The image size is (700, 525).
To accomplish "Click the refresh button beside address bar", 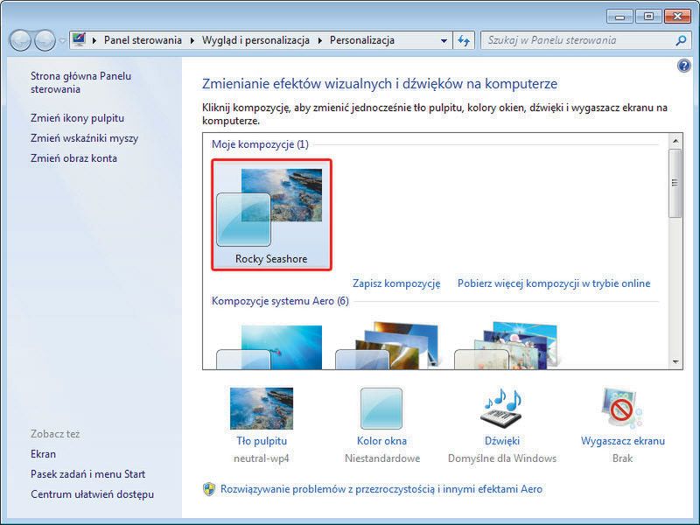I will tap(464, 40).
